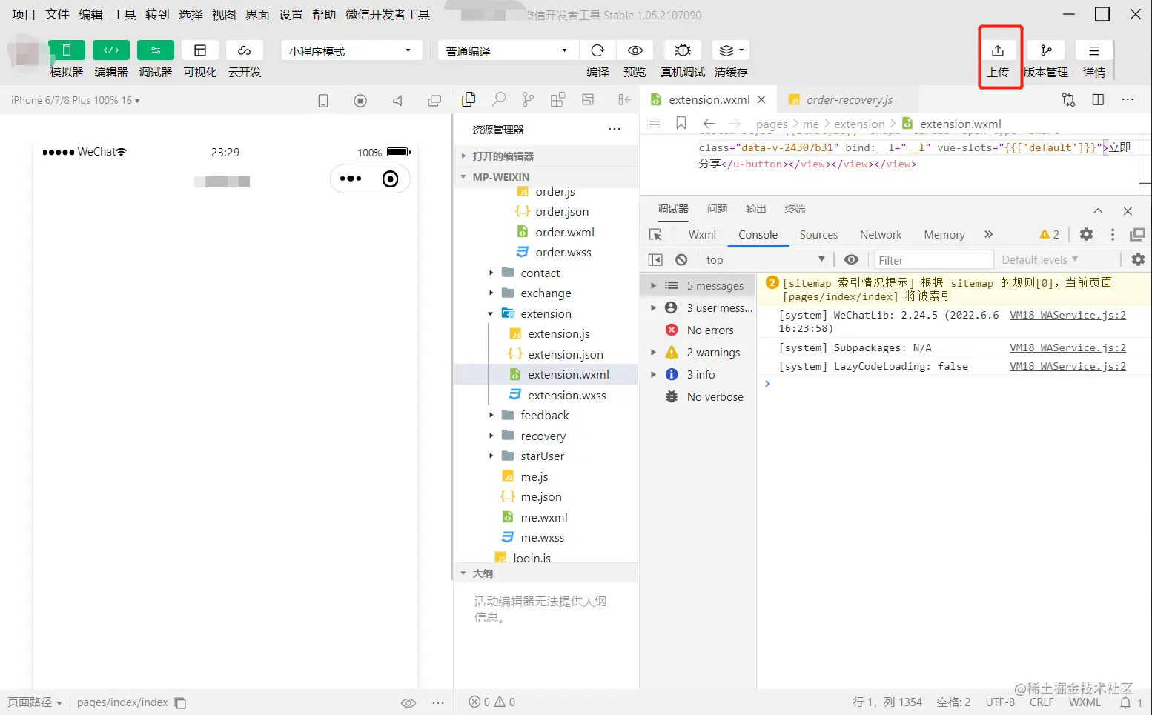Viewport: 1152px width, 715px height.
Task: Switch to the Wxml devtools tab
Action: 702,234
